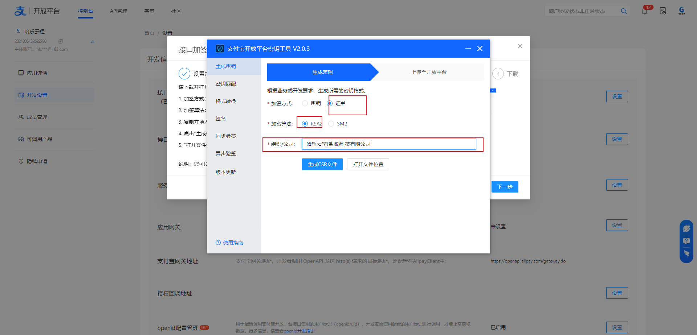Click the 首页 breadcrumb link
The width and height of the screenshot is (697, 335).
pos(150,33)
